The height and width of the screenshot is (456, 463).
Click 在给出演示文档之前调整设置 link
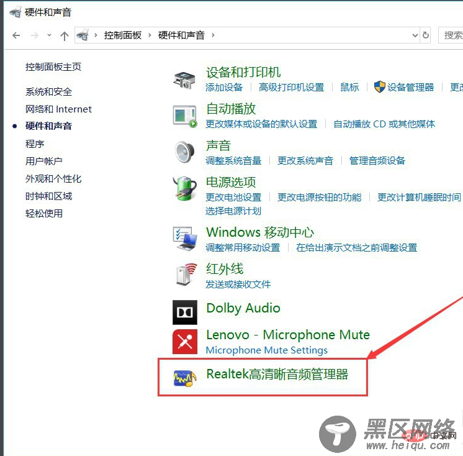coord(357,247)
